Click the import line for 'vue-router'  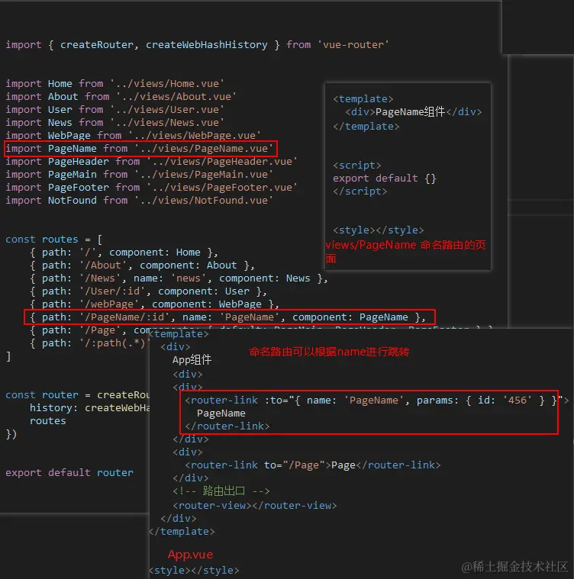click(x=197, y=45)
